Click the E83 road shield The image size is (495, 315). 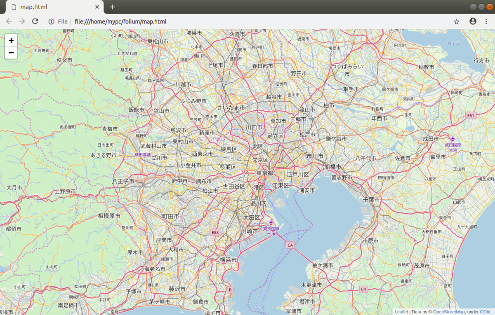point(215,232)
